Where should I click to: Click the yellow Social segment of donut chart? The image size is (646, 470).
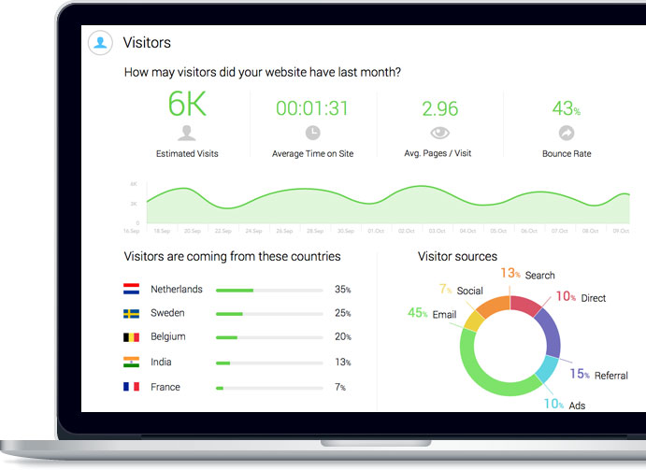474,320
